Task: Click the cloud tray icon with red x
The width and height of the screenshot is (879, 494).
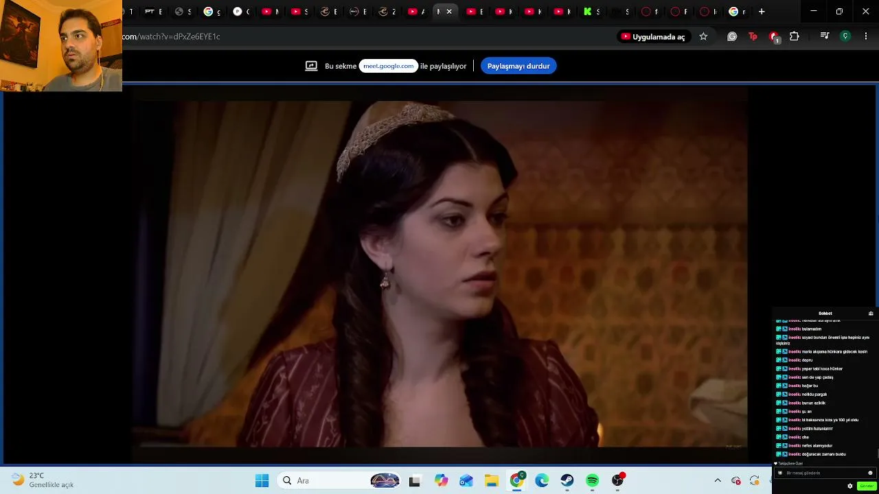Action: pos(736,481)
